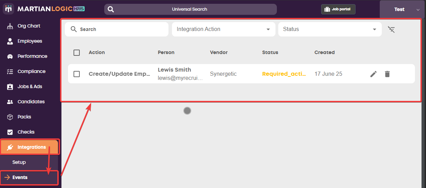The width and height of the screenshot is (426, 188).
Task: Click the Synergetic vendor cell
Action: click(223, 74)
